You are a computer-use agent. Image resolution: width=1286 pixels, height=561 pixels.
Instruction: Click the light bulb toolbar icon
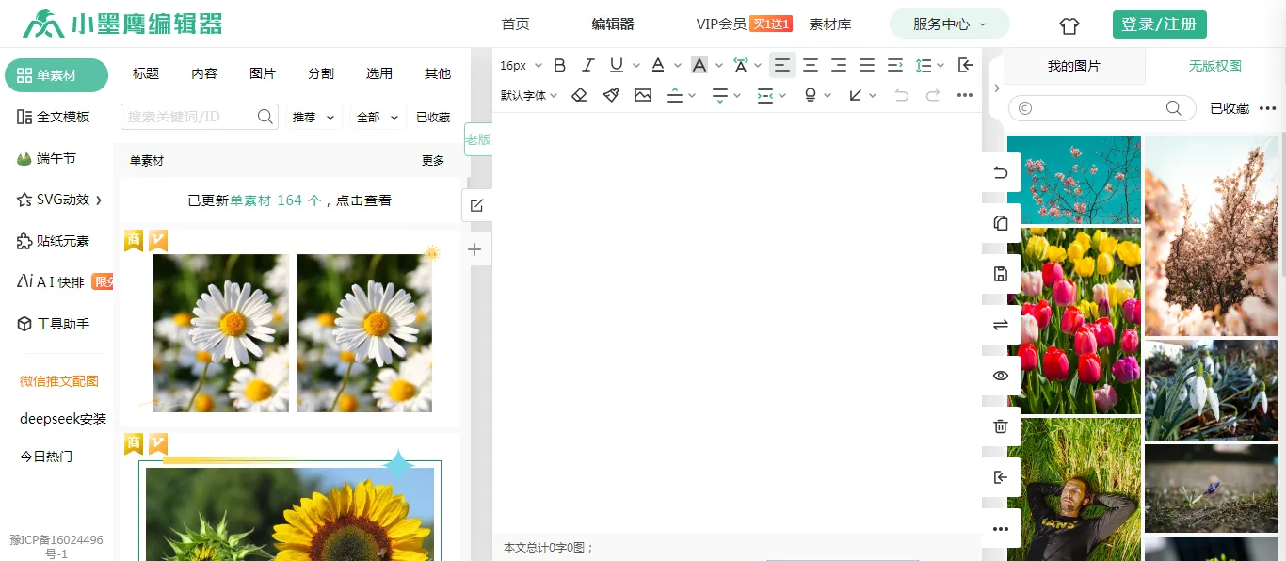point(811,95)
